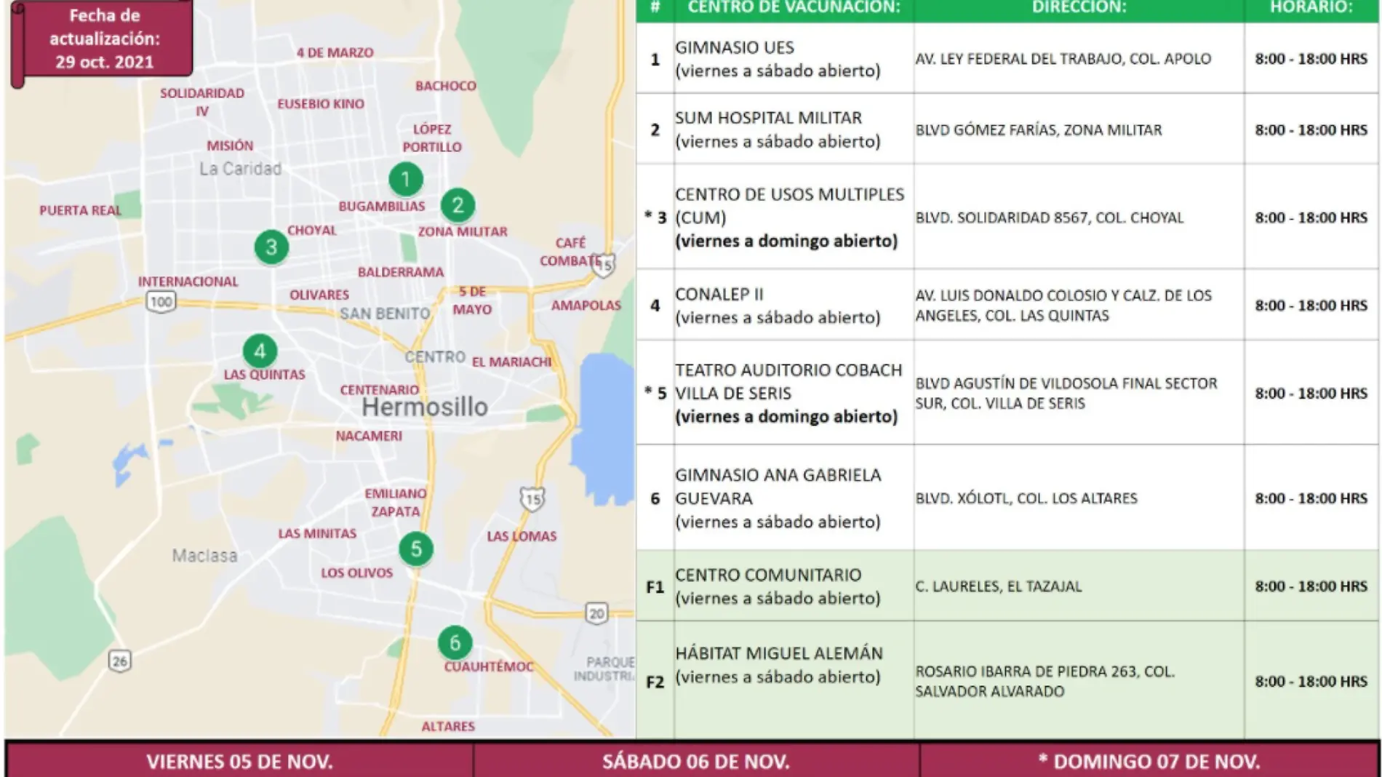
Task: Click map marker 5 near Las Minitas
Action: pos(416,549)
